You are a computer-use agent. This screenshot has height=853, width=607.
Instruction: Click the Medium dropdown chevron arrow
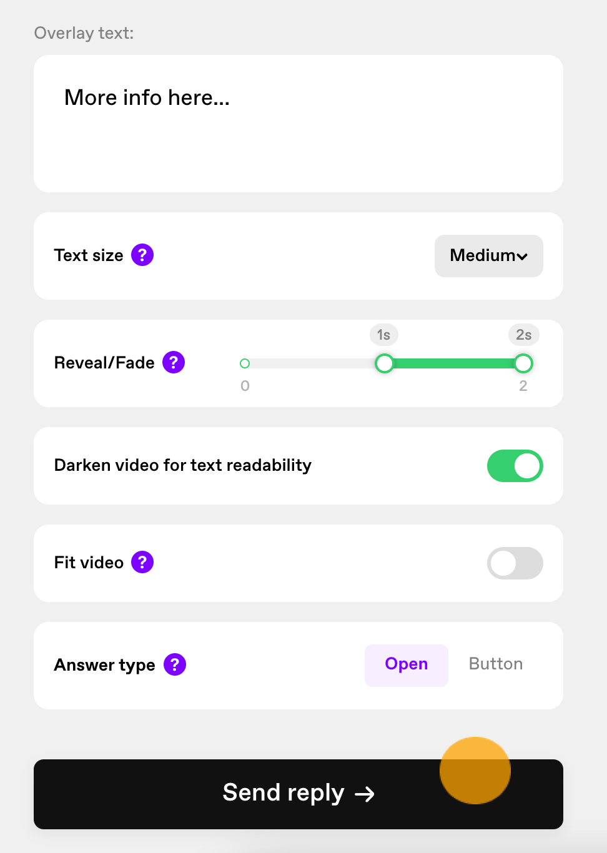(522, 256)
